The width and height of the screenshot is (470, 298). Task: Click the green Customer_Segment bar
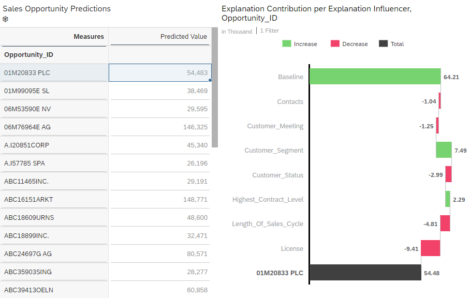coord(444,150)
